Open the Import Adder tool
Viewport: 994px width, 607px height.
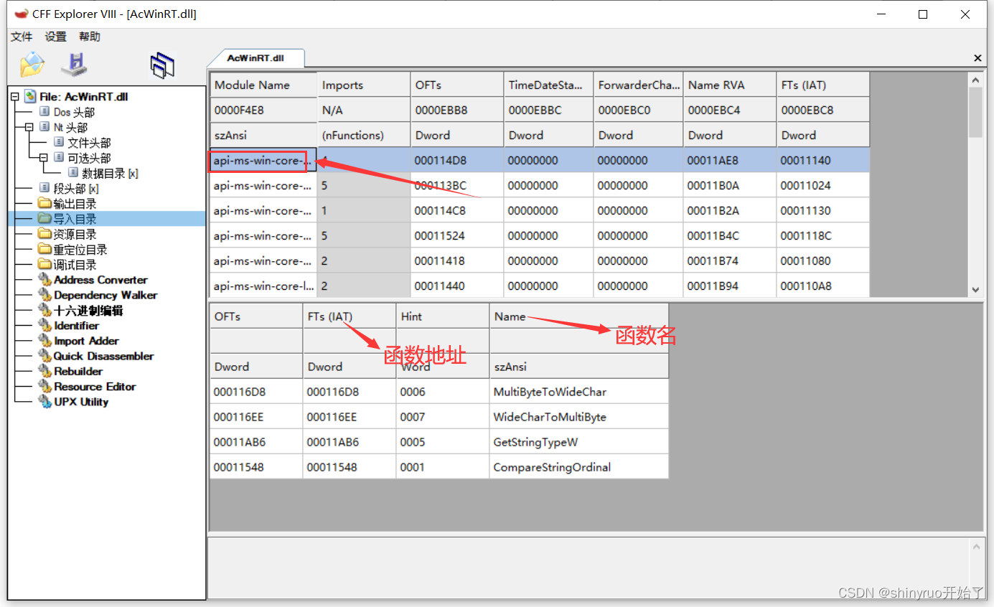[86, 341]
